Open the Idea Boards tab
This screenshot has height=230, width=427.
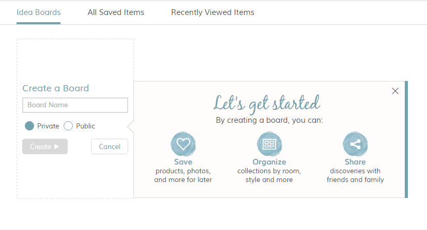38,12
